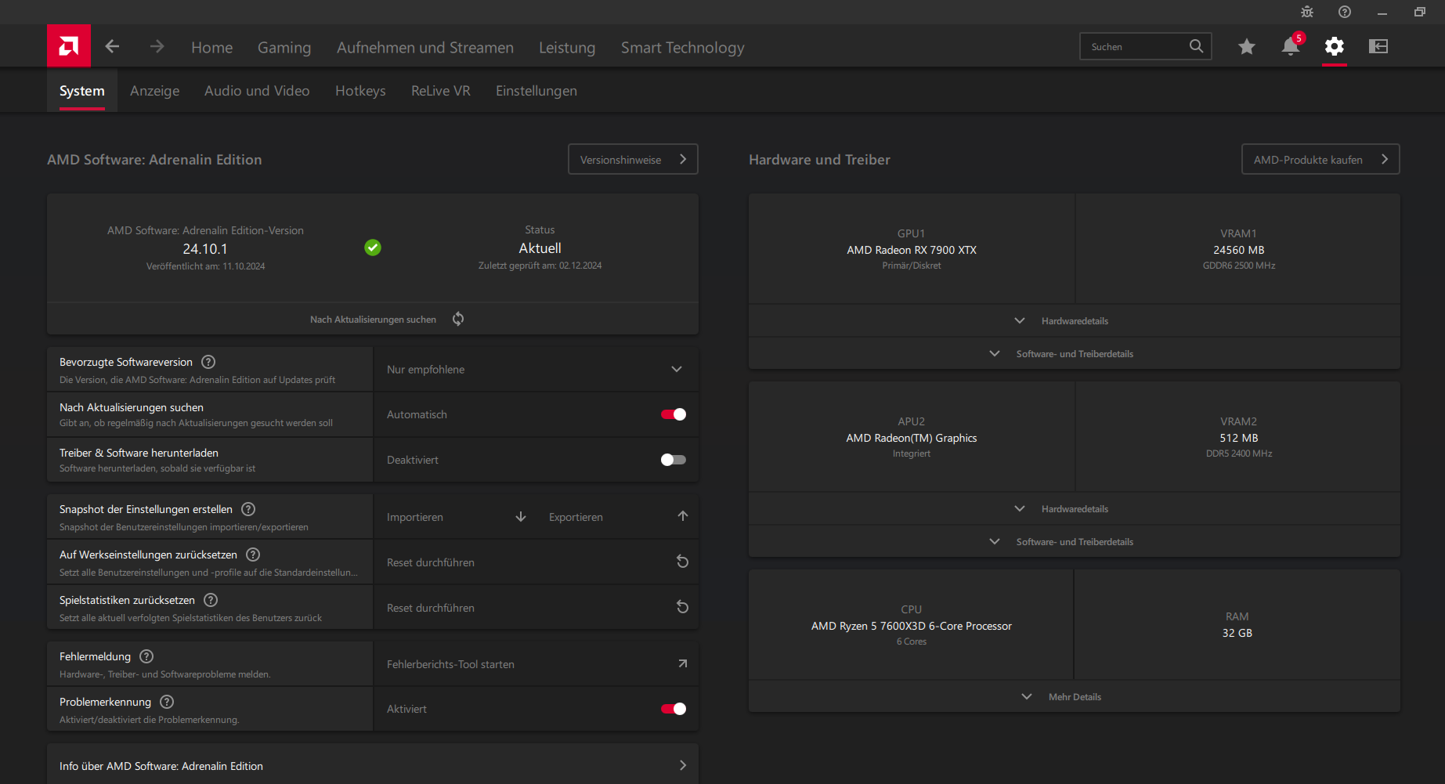Switch to the Einstellungen tab

pyautogui.click(x=536, y=91)
